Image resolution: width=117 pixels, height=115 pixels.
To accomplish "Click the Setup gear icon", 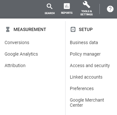I will click(x=73, y=29).
